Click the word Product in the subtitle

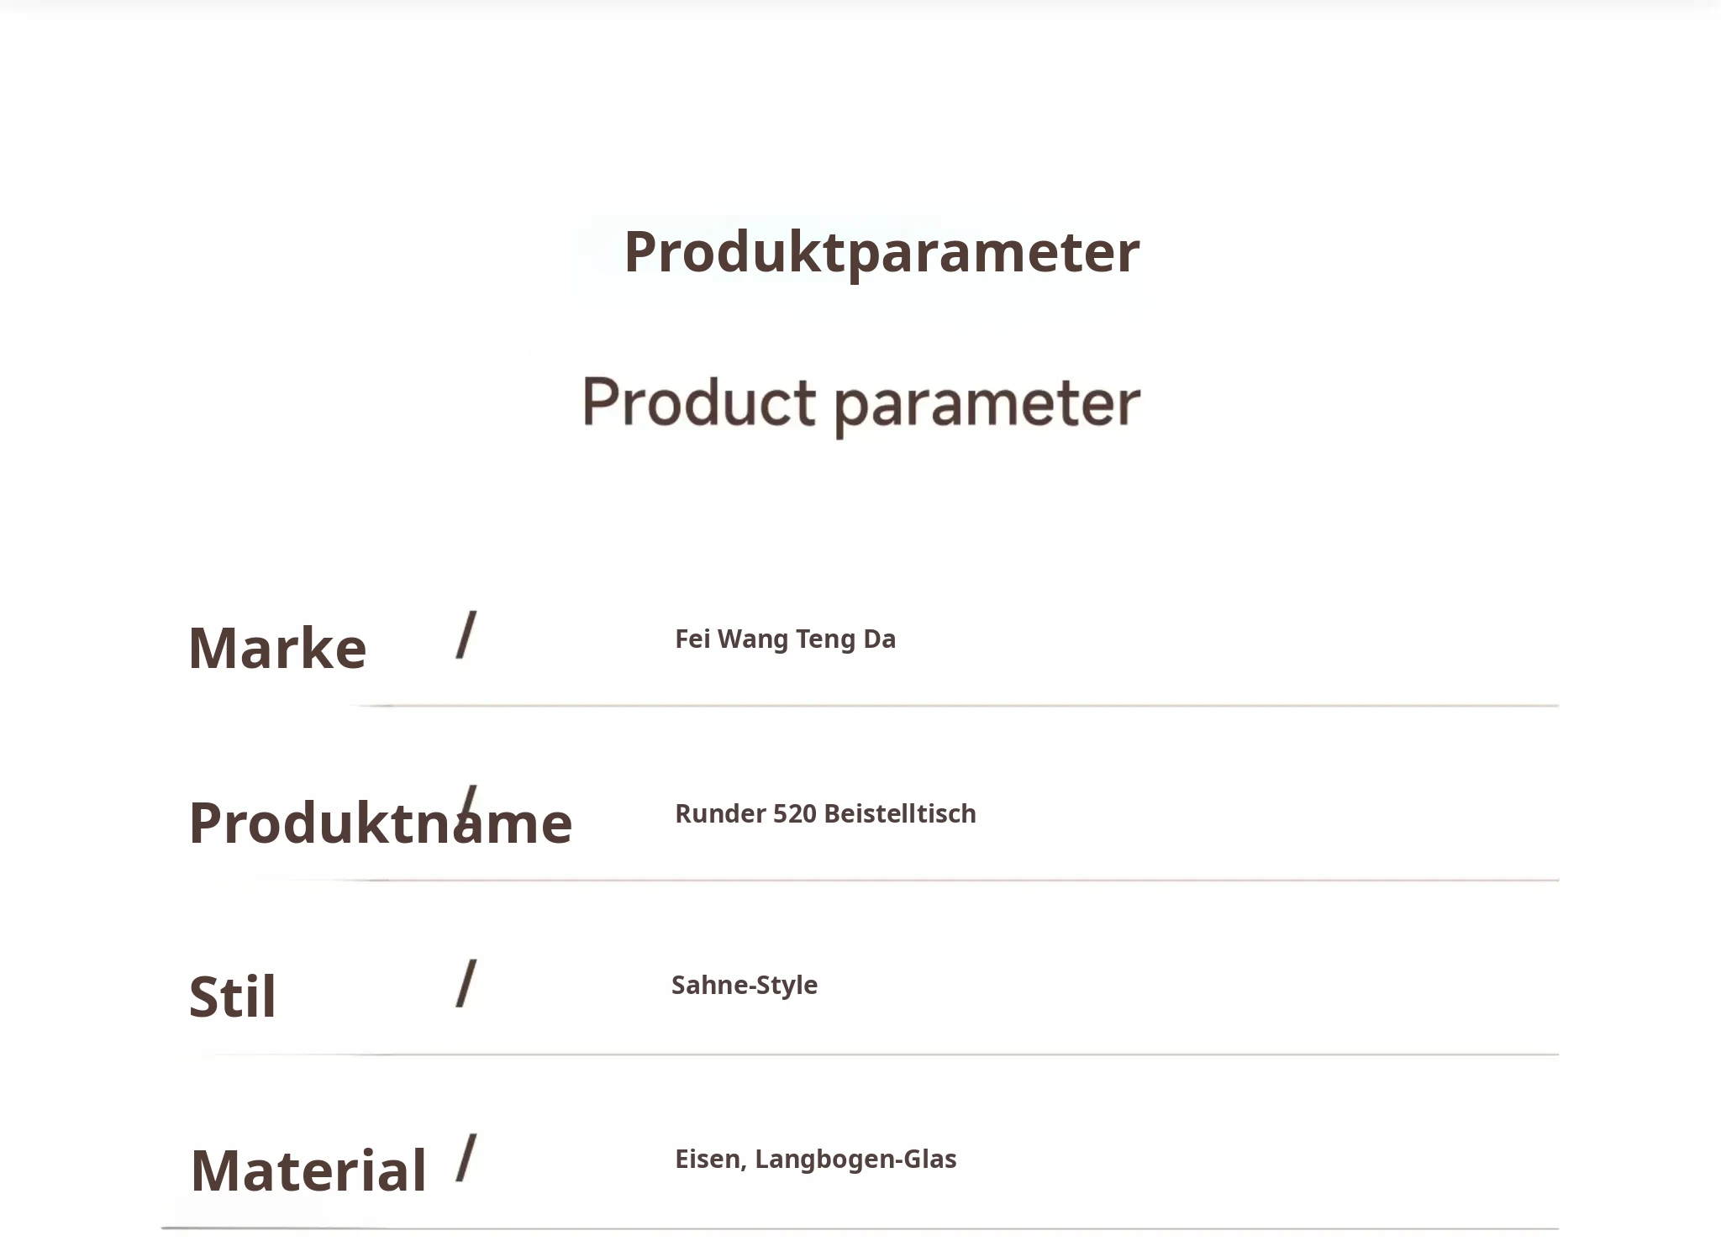(698, 402)
